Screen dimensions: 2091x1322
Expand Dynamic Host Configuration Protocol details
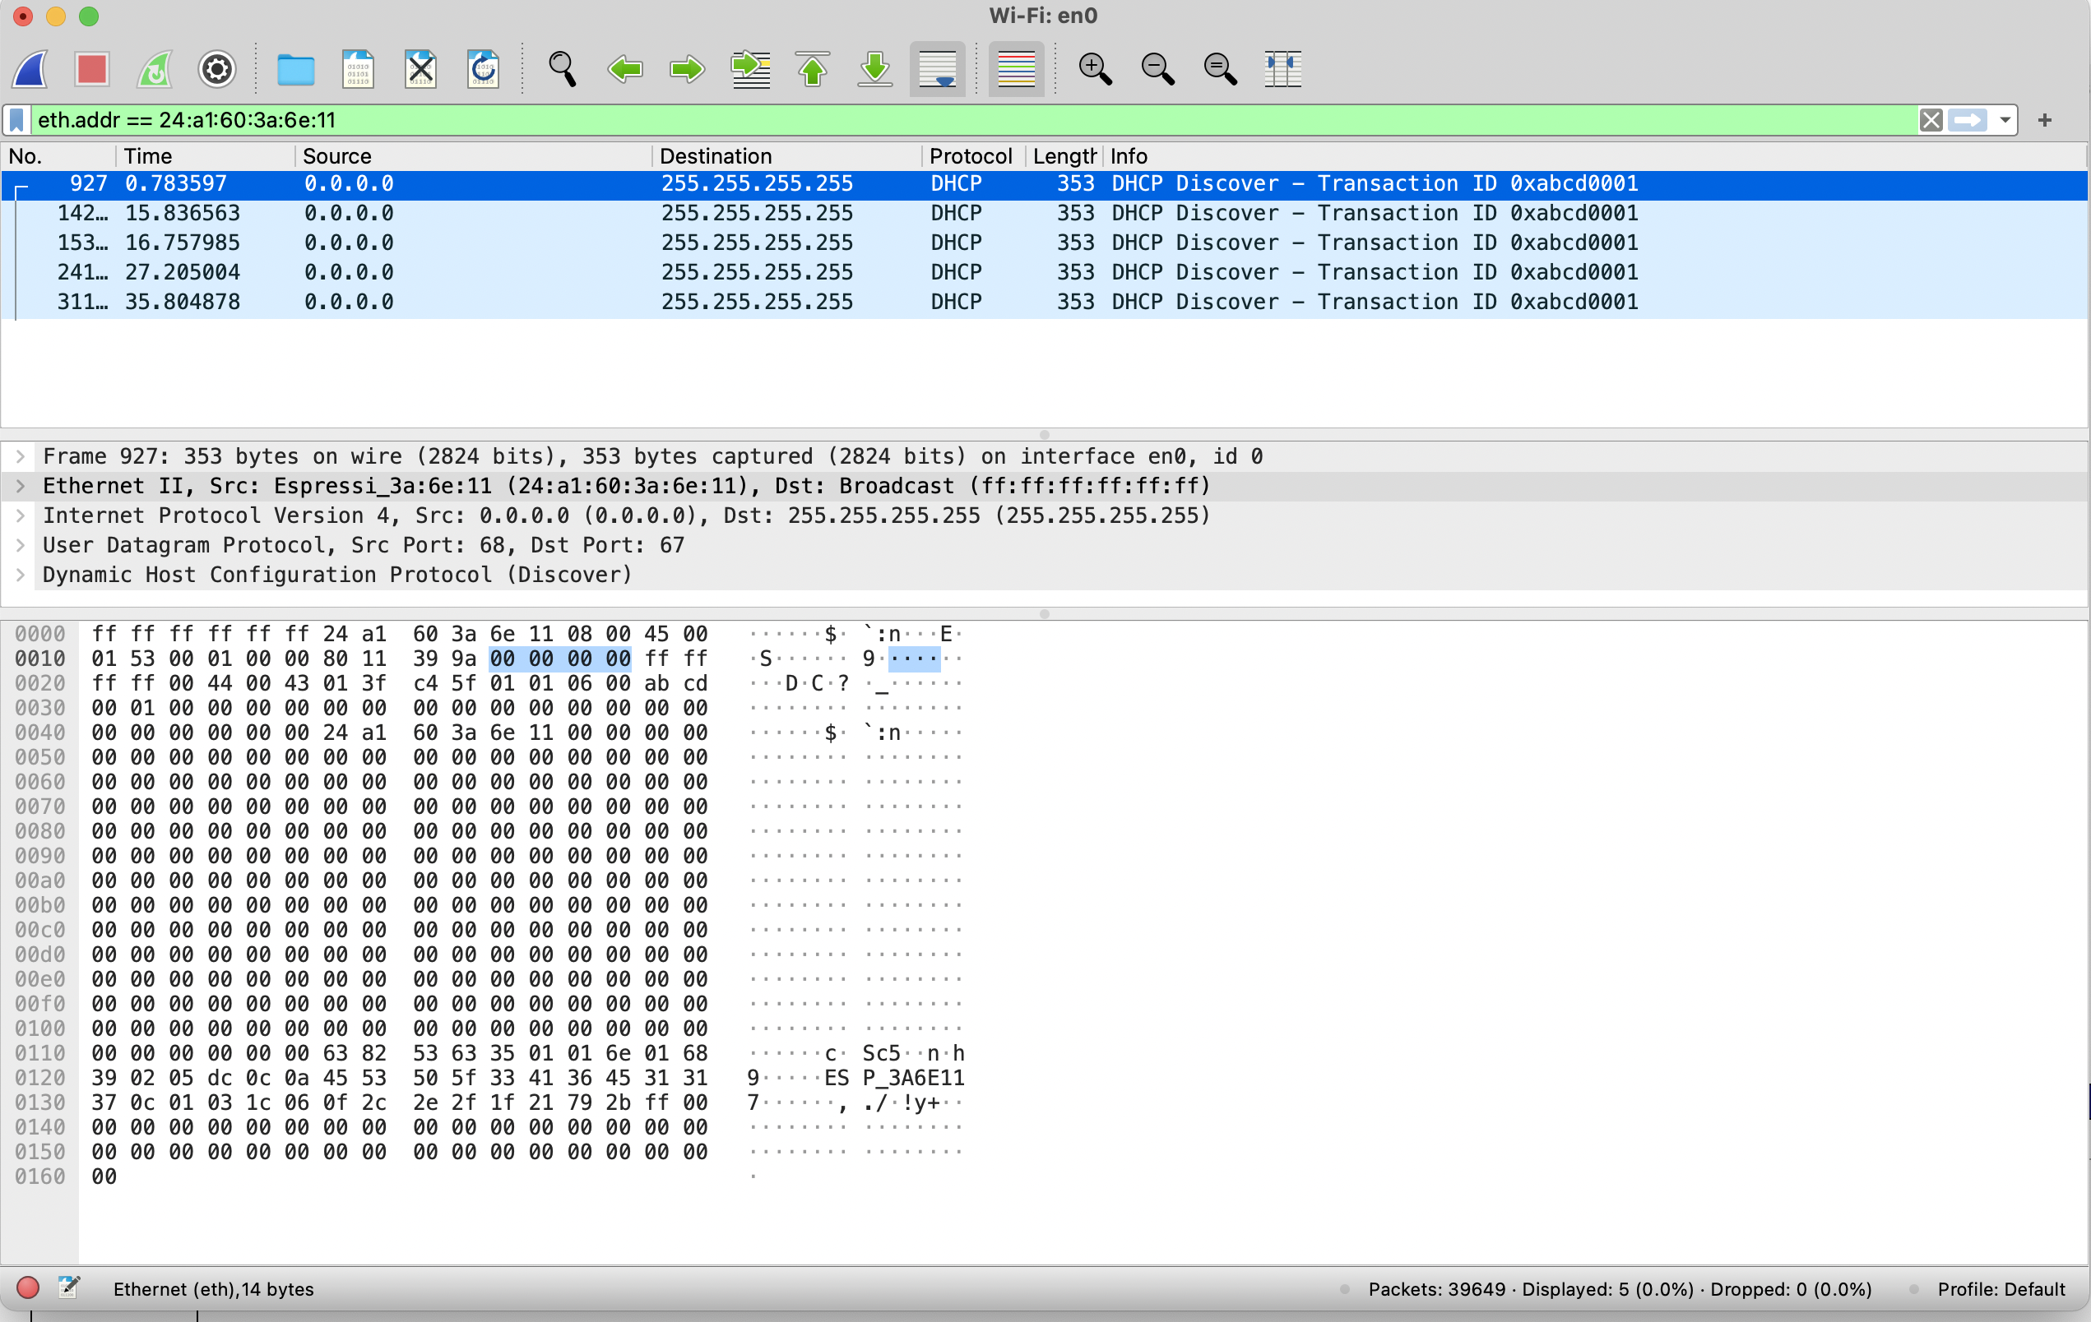[x=21, y=575]
